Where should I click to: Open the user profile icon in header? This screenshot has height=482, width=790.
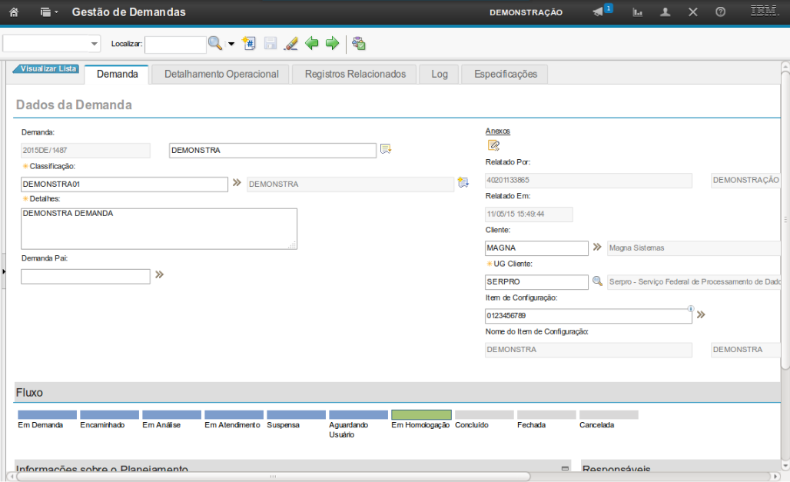click(x=666, y=12)
